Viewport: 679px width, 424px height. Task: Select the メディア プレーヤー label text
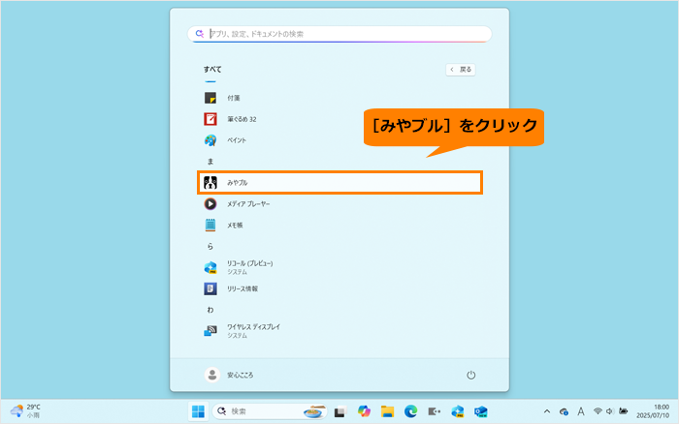pos(248,203)
